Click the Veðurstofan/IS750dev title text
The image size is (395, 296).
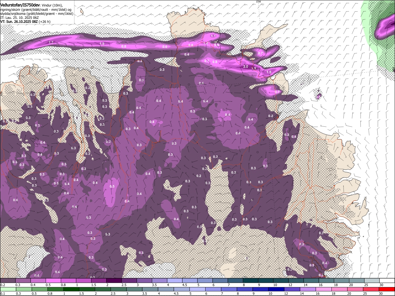point(20,5)
